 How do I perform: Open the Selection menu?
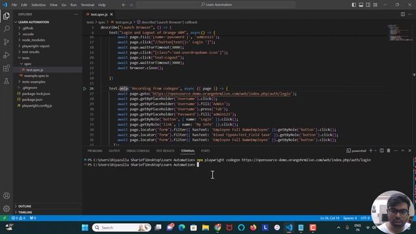click(38, 5)
